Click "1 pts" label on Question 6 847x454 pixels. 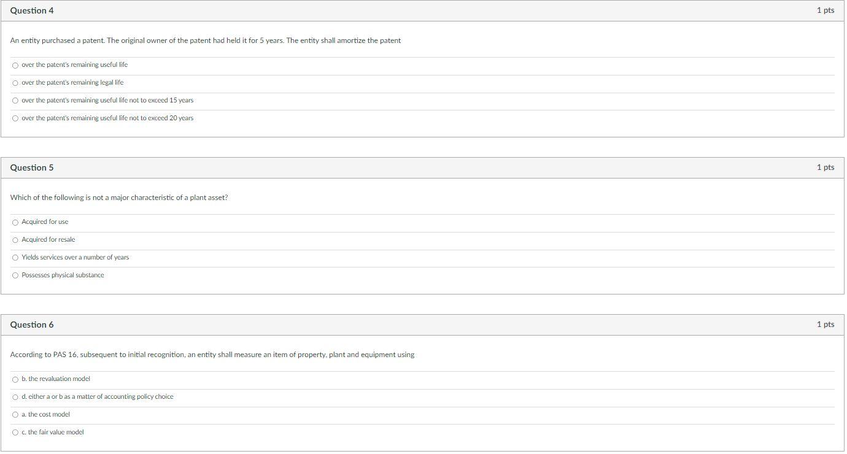click(826, 324)
